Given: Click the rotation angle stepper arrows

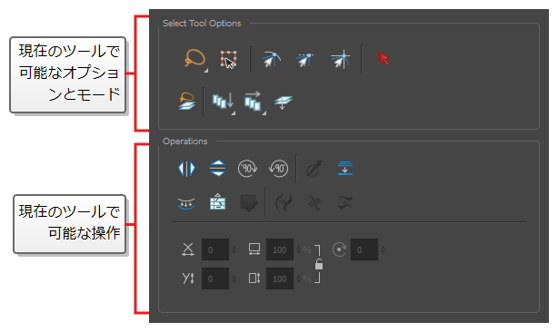Looking at the screenshot, I should click(x=383, y=250).
